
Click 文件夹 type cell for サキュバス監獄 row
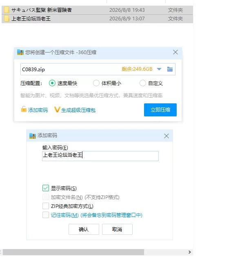pyautogui.click(x=175, y=10)
